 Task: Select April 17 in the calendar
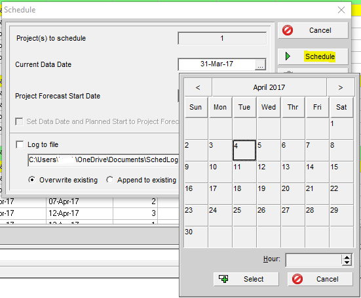coord(220,194)
